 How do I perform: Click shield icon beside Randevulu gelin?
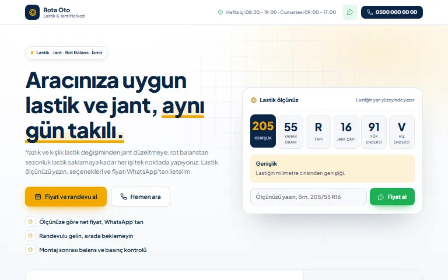(30, 236)
